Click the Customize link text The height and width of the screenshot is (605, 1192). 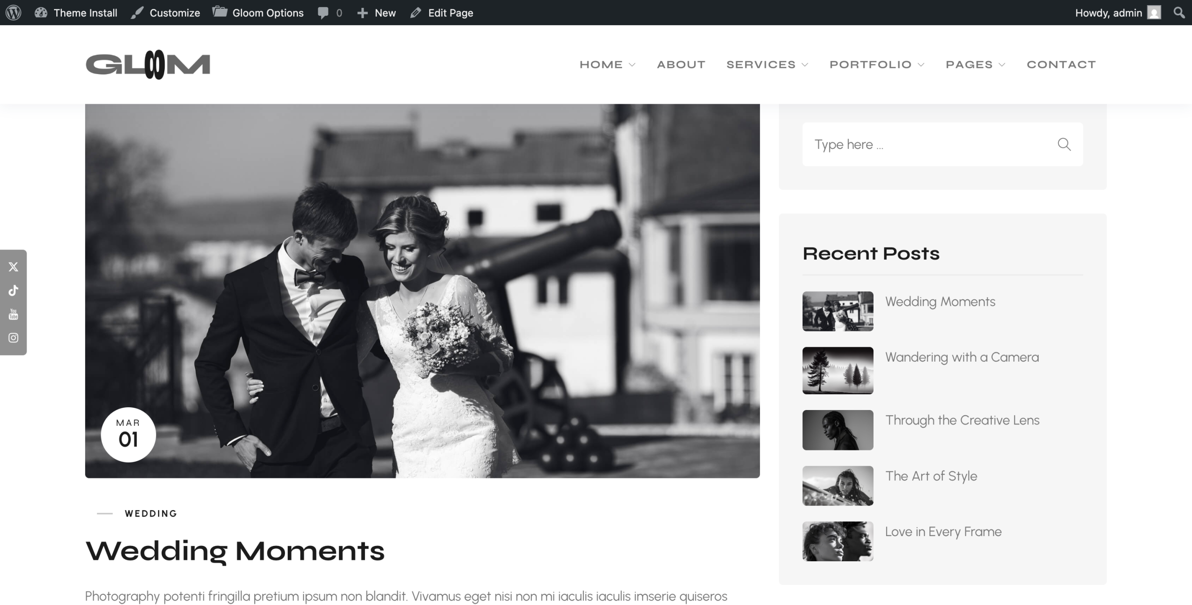pos(175,13)
